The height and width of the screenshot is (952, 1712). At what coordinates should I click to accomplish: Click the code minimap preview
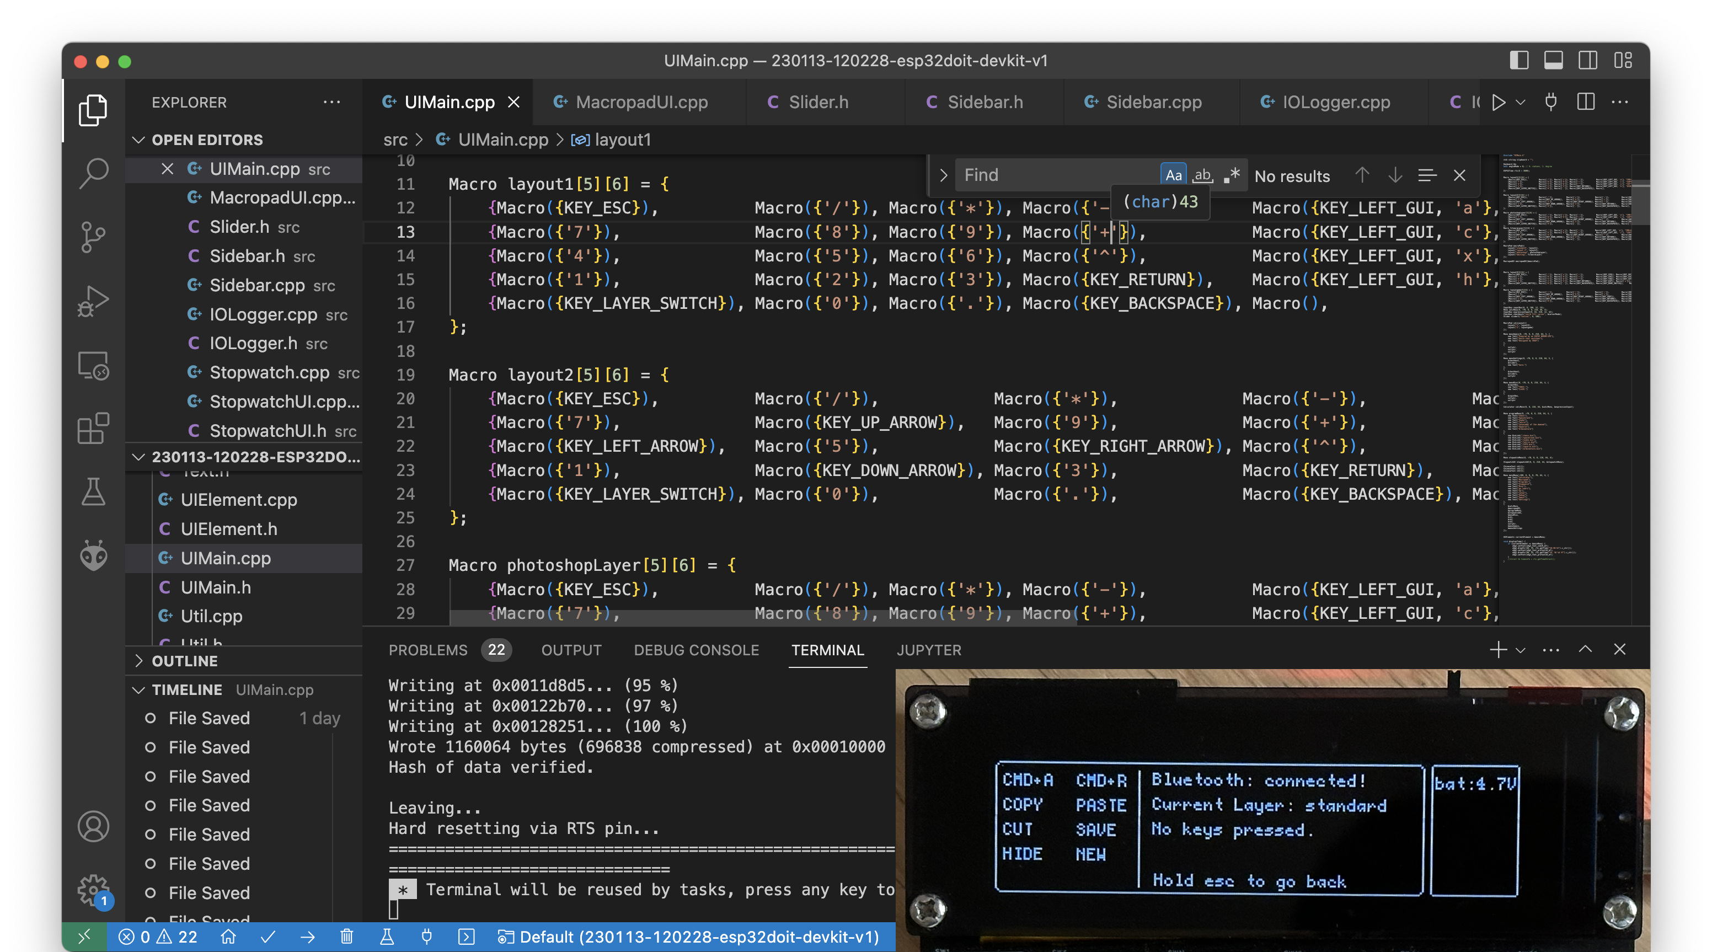coord(1565,359)
